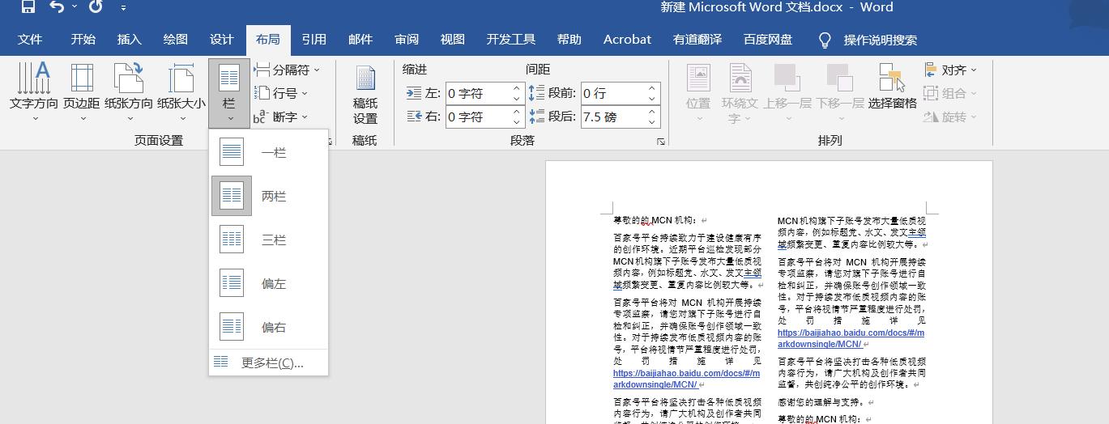Click the text 感谢您的理解与支持。

click(821, 402)
